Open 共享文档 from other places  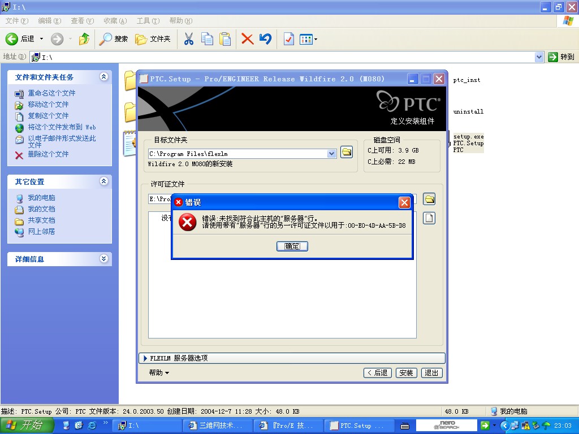coord(41,220)
